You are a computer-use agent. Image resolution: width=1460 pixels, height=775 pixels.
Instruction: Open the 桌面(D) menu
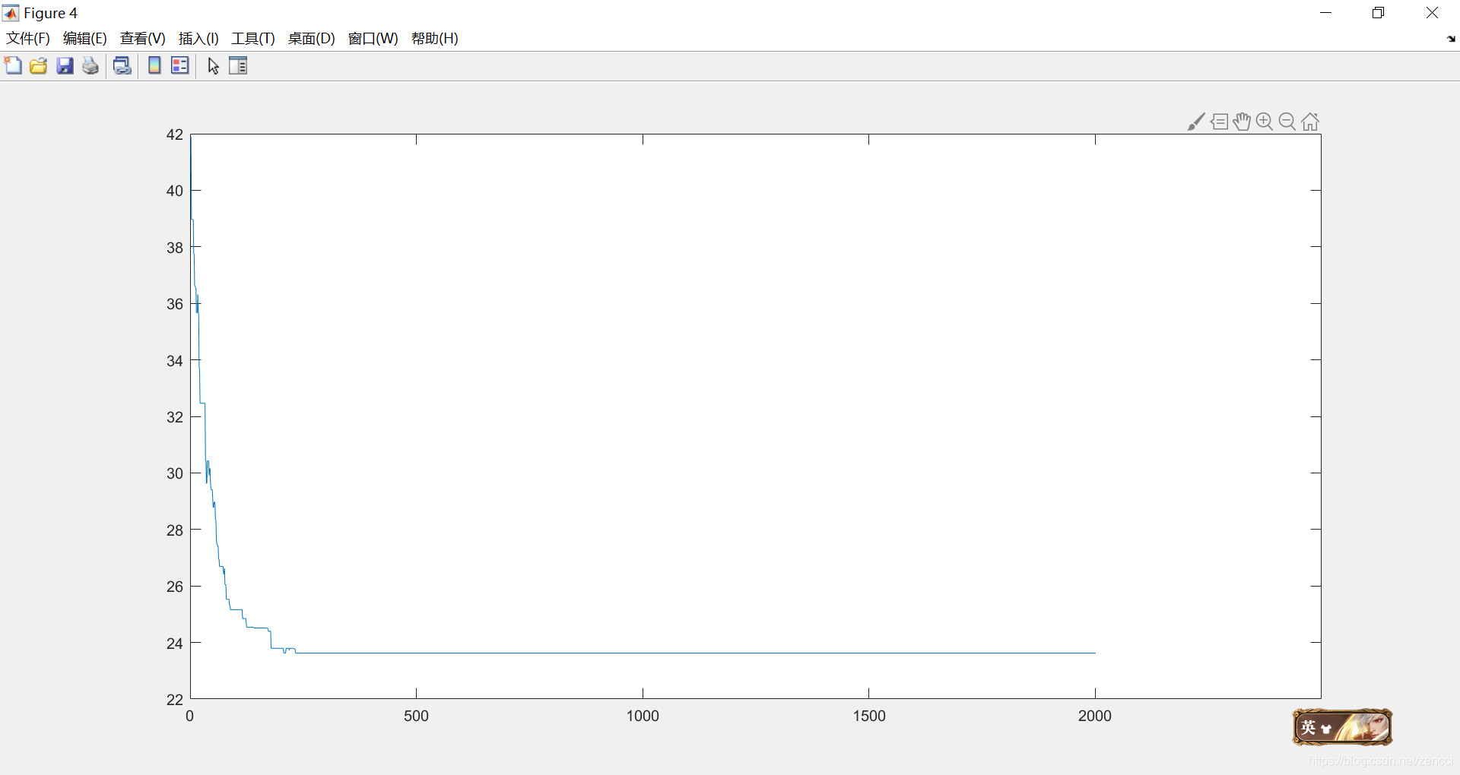pyautogui.click(x=311, y=39)
